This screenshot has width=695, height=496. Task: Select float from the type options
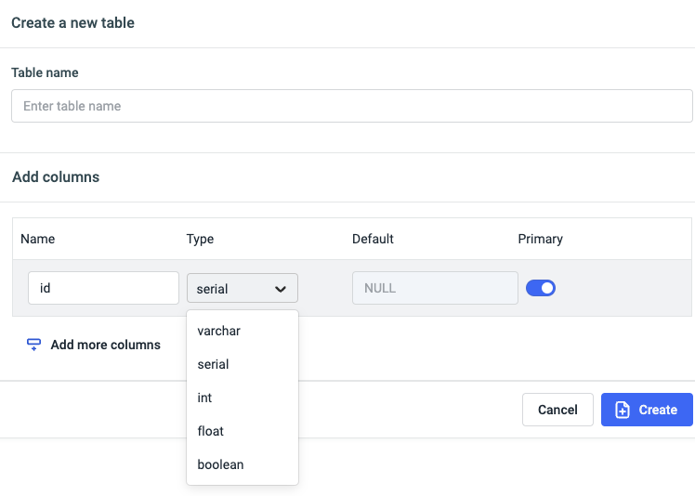(211, 431)
